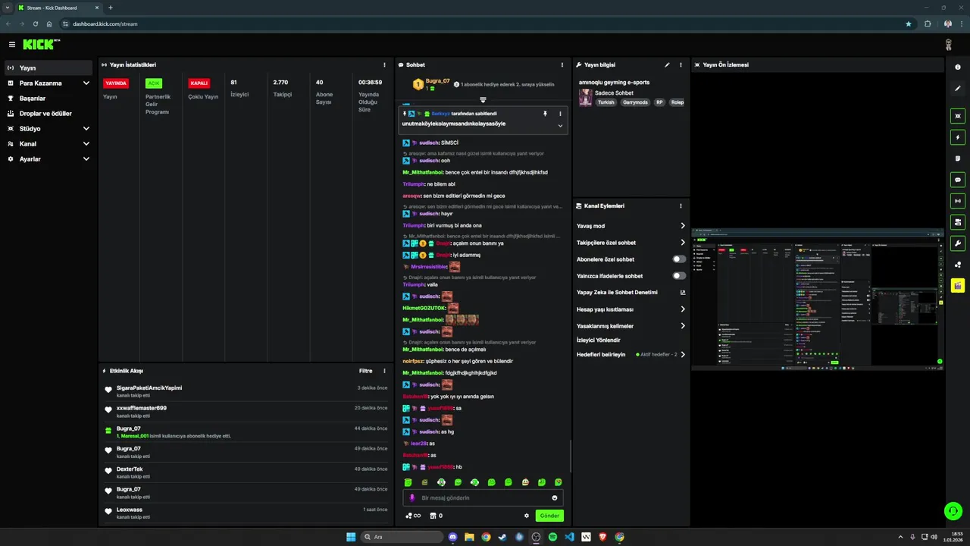Open Hedefleri belirleyin goals row
This screenshot has height=546, width=970.
click(630, 354)
